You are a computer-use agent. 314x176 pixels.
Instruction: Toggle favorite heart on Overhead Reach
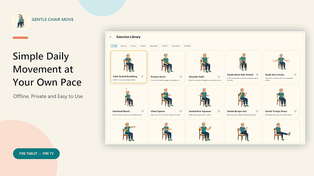pos(142,111)
